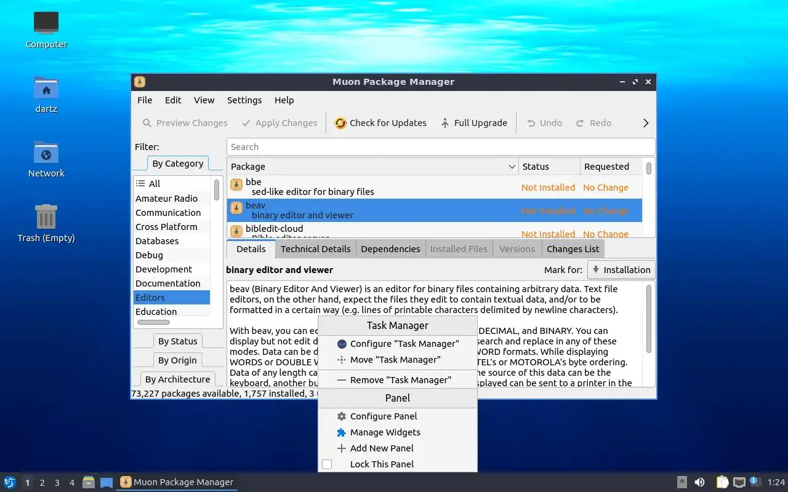Viewport: 788px width, 492px height.
Task: Open the Settings menu
Action: [244, 100]
